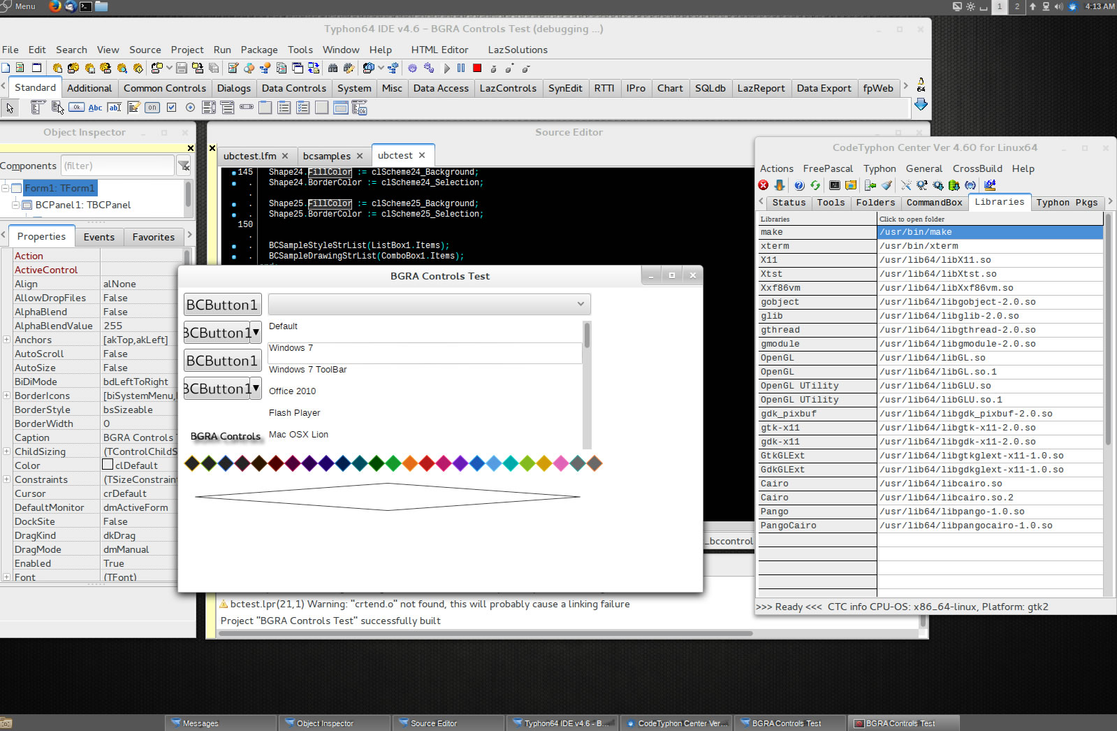Click the third BCButton1 in the test form
Image resolution: width=1117 pixels, height=731 pixels.
[x=222, y=361]
